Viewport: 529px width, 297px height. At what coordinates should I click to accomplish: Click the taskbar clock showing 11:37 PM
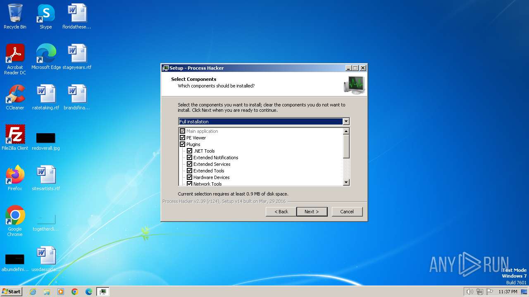[x=508, y=292]
